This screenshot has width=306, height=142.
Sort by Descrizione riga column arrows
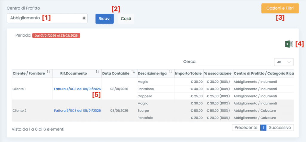pos(170,72)
